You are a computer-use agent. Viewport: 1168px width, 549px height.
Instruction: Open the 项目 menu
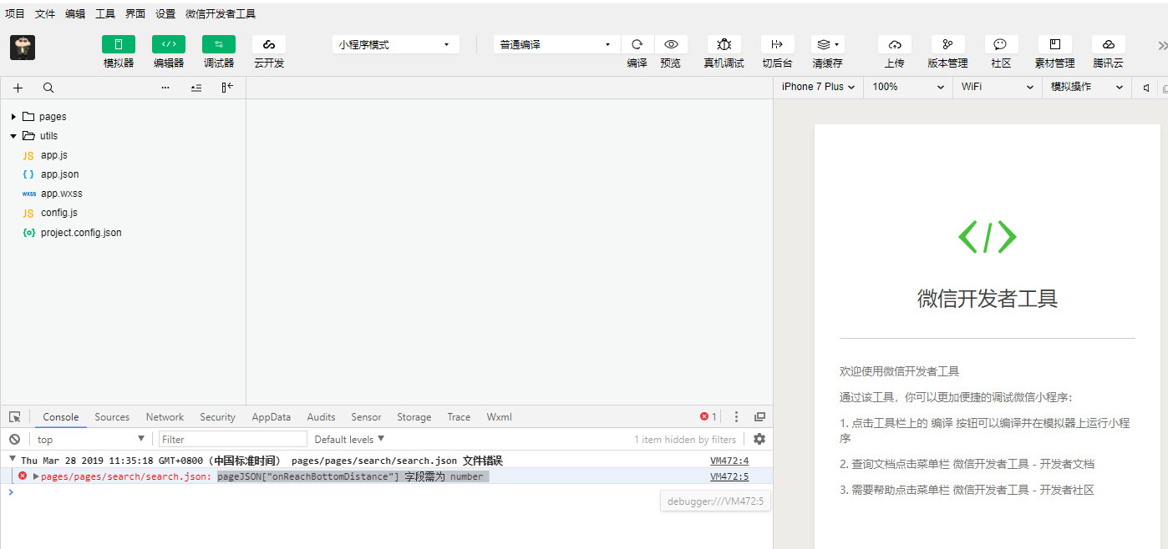pos(15,14)
